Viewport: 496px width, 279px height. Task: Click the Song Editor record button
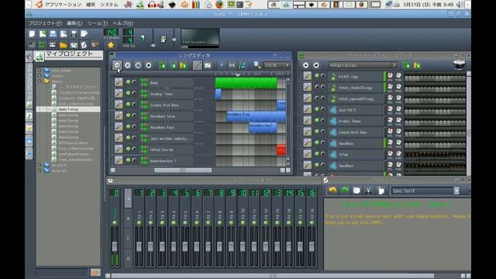click(127, 65)
